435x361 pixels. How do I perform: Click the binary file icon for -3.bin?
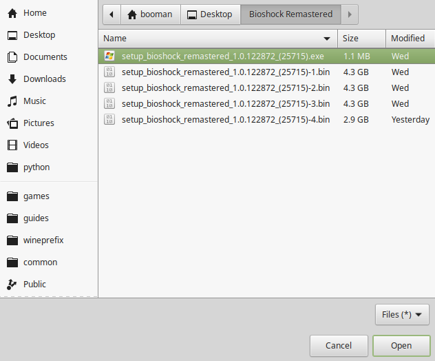click(109, 103)
